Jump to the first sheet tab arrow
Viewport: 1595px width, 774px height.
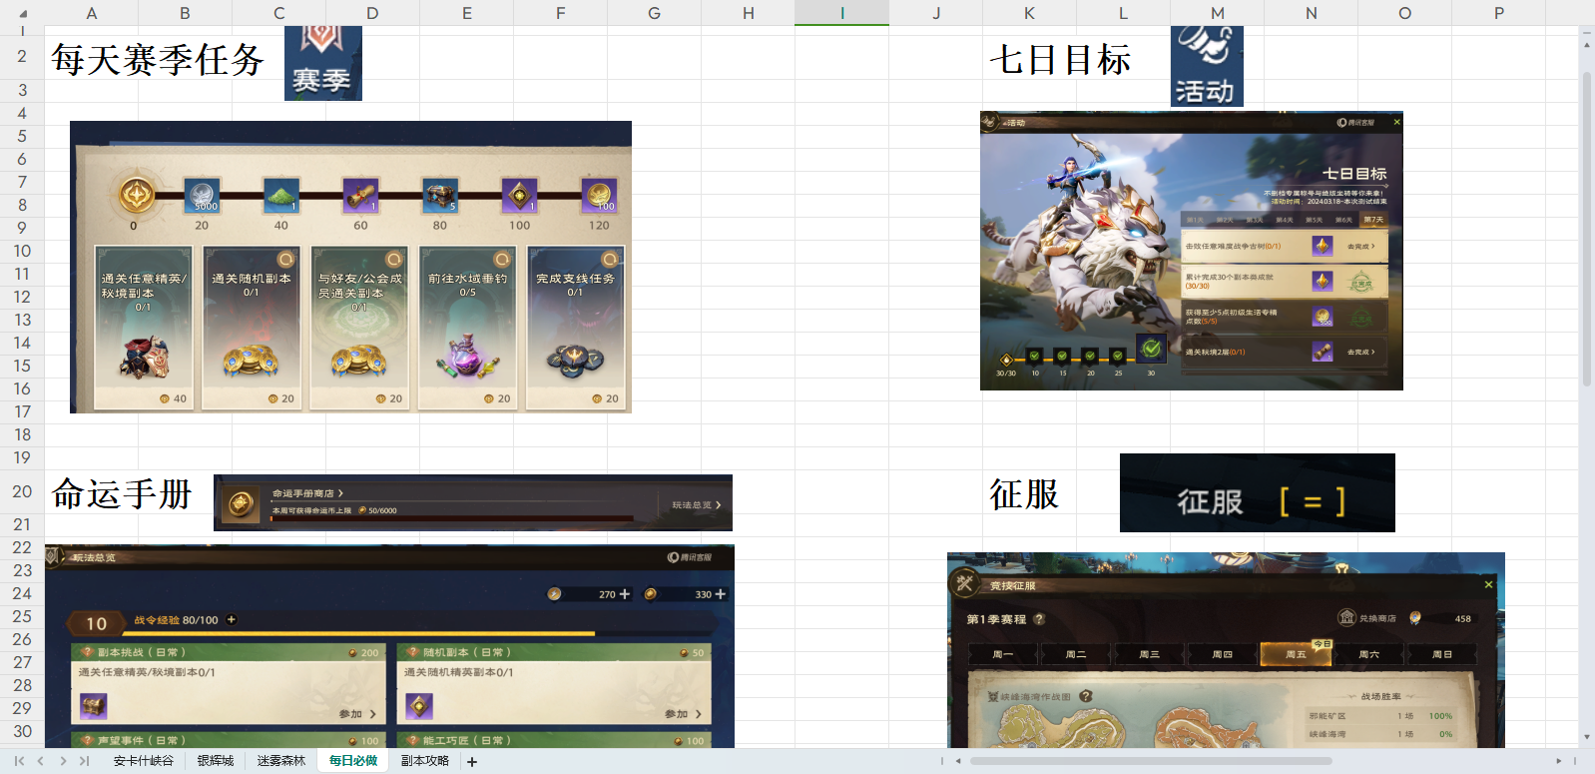[19, 761]
